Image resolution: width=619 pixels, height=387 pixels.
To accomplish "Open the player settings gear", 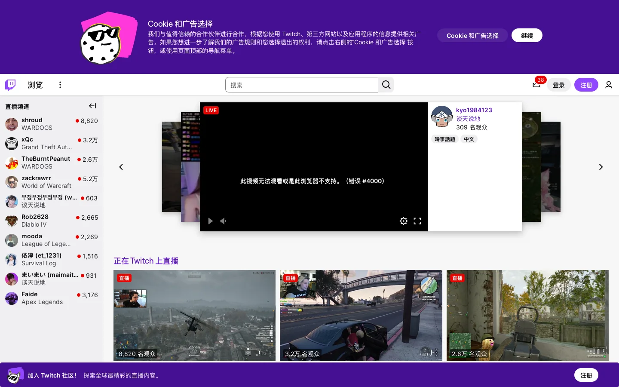I will (x=403, y=221).
